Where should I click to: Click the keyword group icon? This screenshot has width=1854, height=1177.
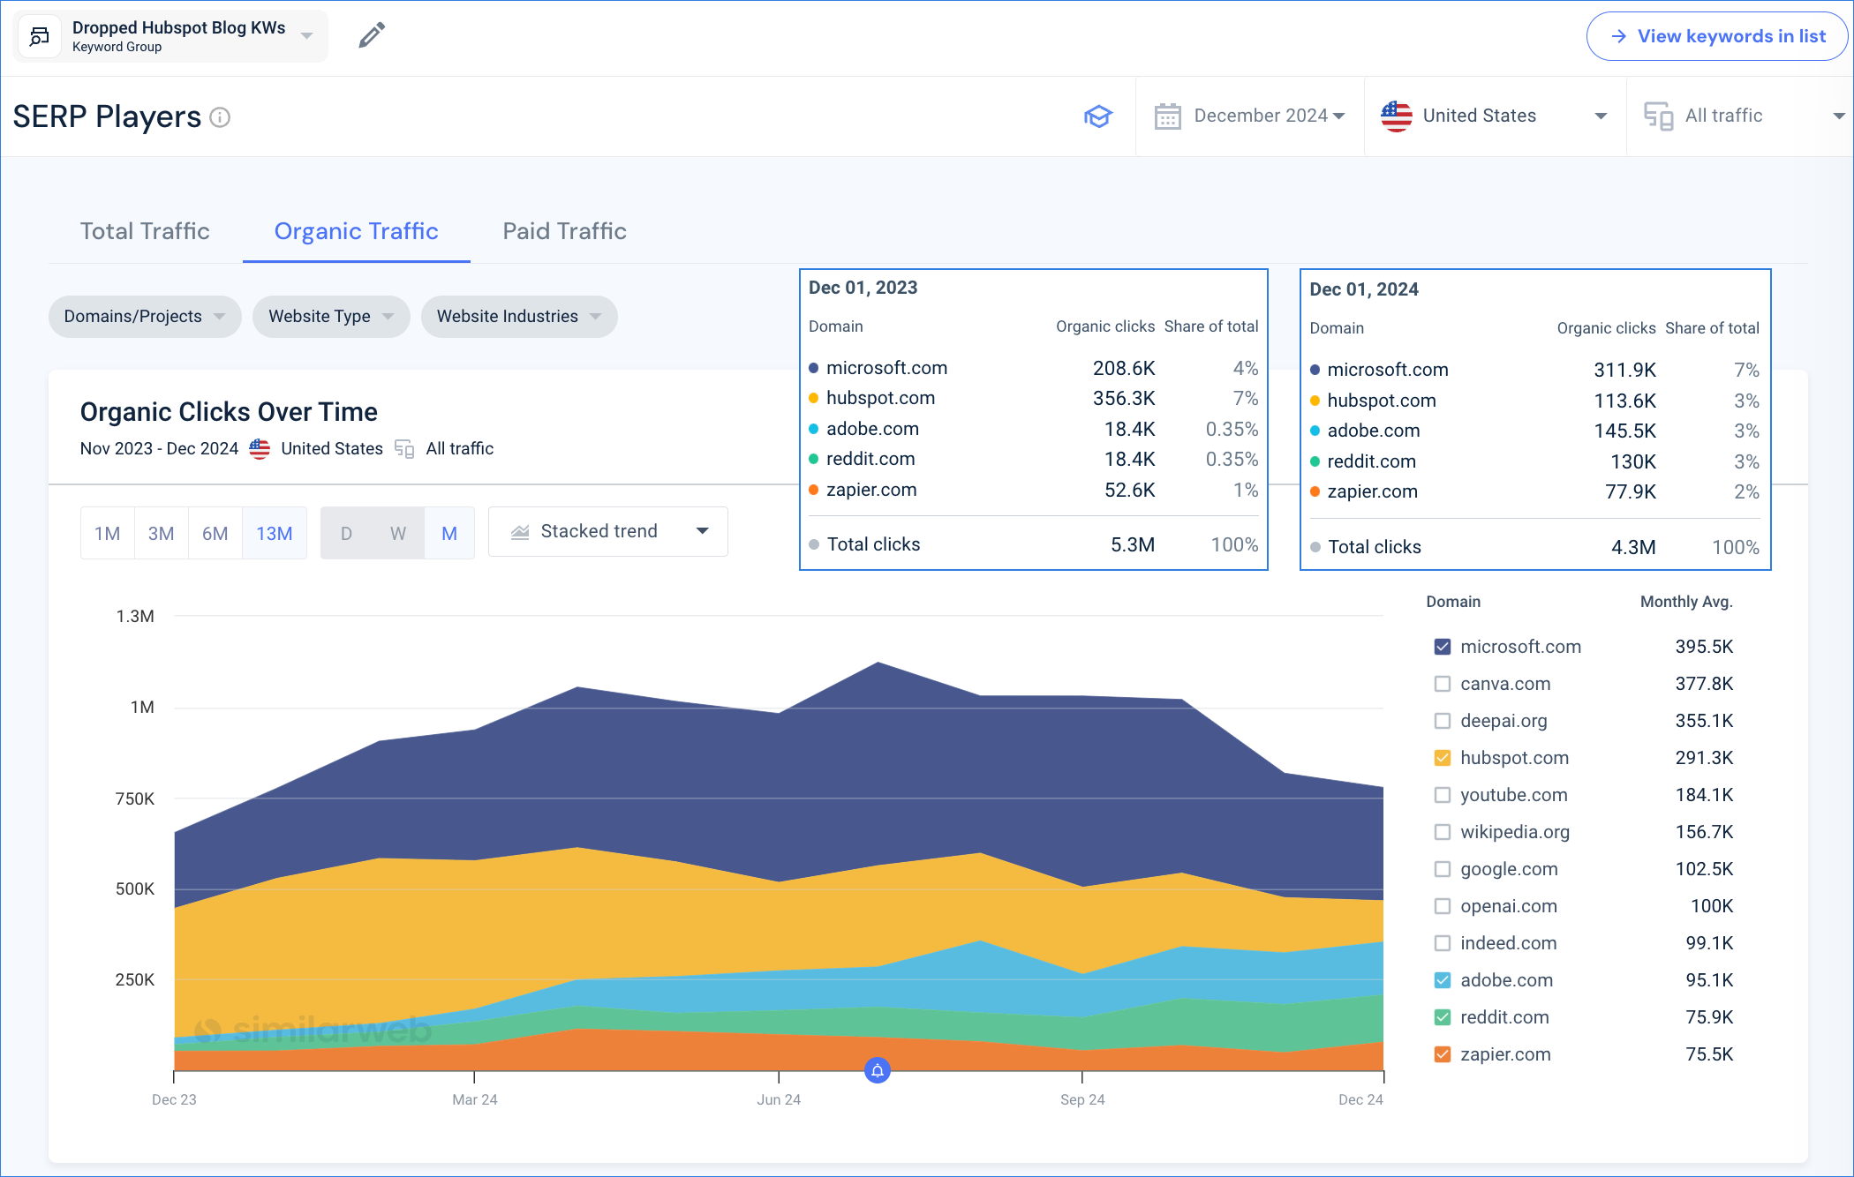pyautogui.click(x=40, y=36)
